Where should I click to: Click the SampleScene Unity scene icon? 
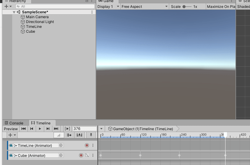[19, 12]
